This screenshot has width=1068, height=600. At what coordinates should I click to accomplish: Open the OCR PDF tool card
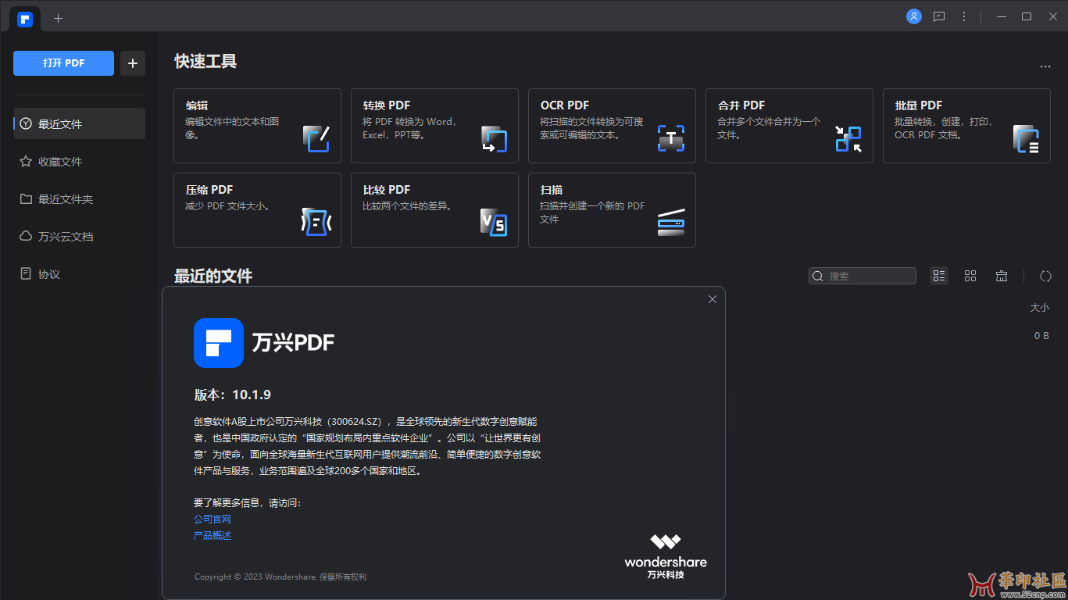click(612, 126)
